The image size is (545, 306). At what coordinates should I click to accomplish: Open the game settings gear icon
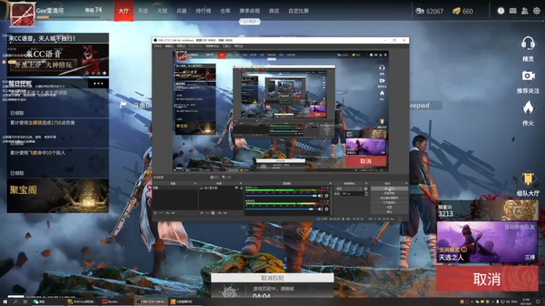[x=537, y=11]
